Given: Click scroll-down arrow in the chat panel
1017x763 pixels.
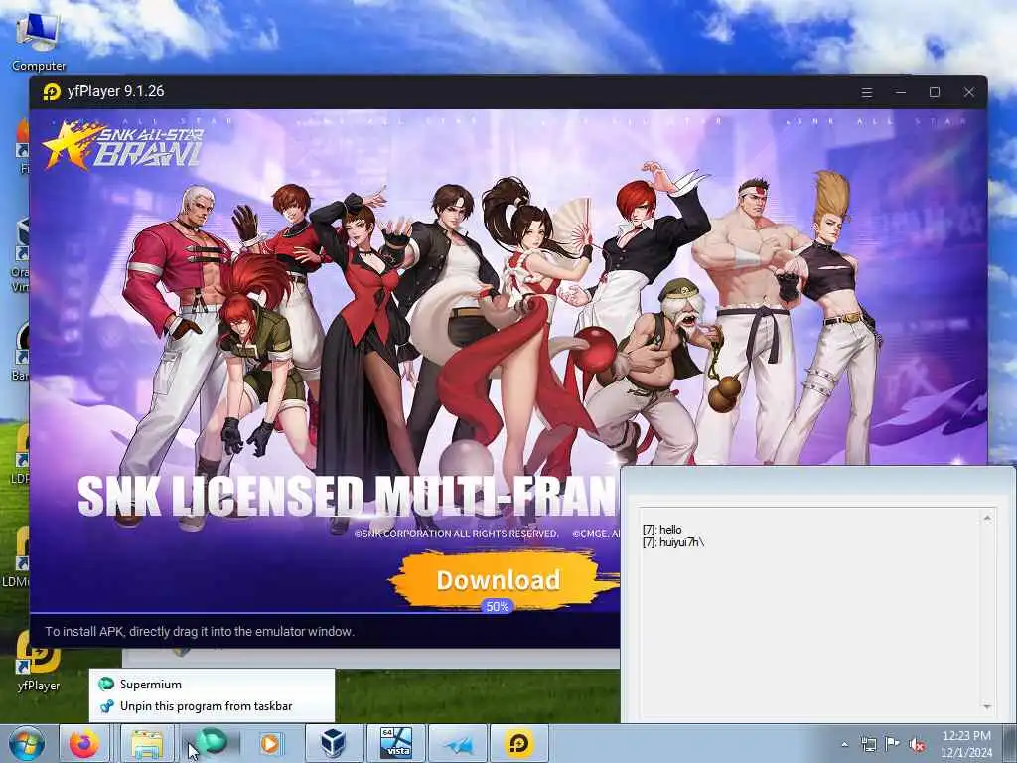Looking at the screenshot, I should point(987,706).
